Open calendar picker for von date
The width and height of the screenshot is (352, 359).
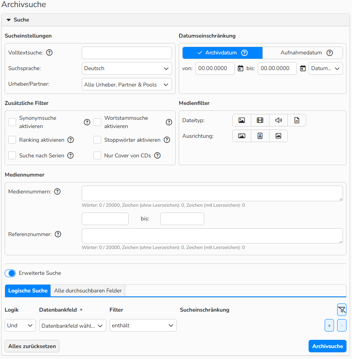pos(241,68)
